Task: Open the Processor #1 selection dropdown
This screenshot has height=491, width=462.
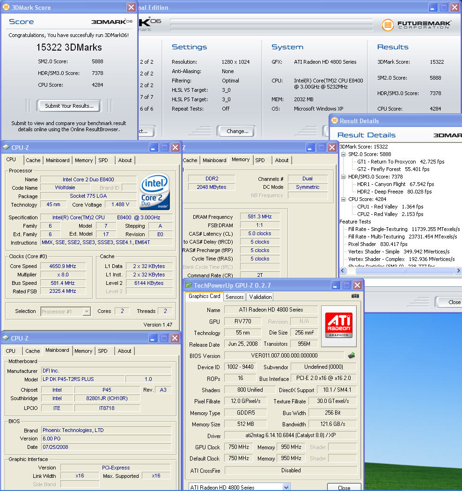Action: click(x=87, y=311)
